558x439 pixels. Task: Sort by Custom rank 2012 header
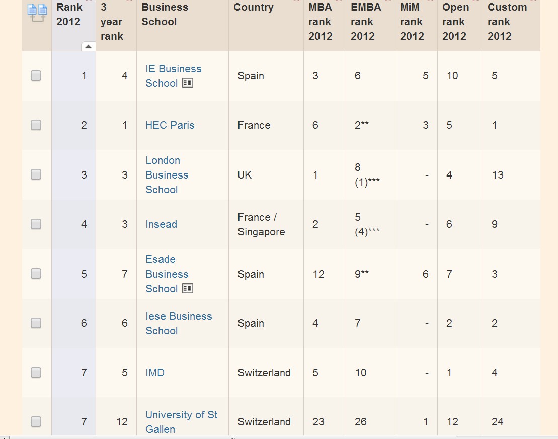click(x=507, y=22)
